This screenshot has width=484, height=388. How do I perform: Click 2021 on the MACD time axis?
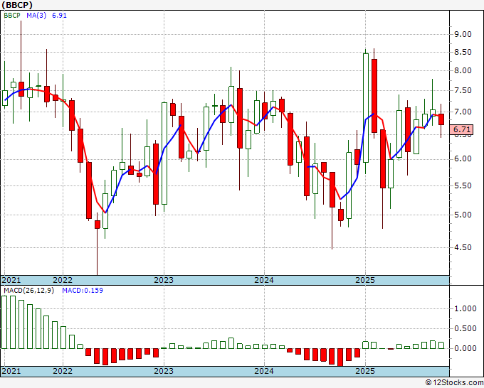[11, 371]
